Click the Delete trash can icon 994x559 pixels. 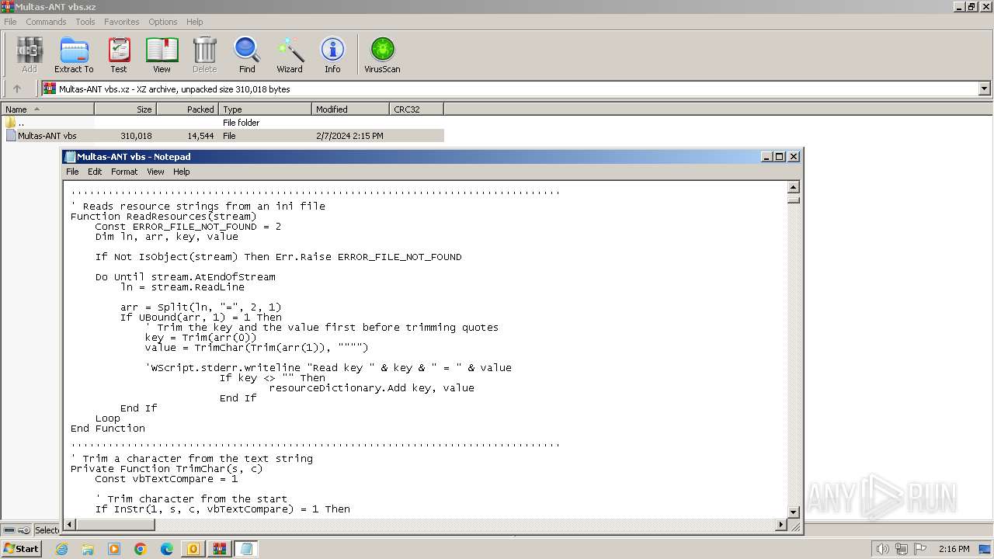coord(204,54)
